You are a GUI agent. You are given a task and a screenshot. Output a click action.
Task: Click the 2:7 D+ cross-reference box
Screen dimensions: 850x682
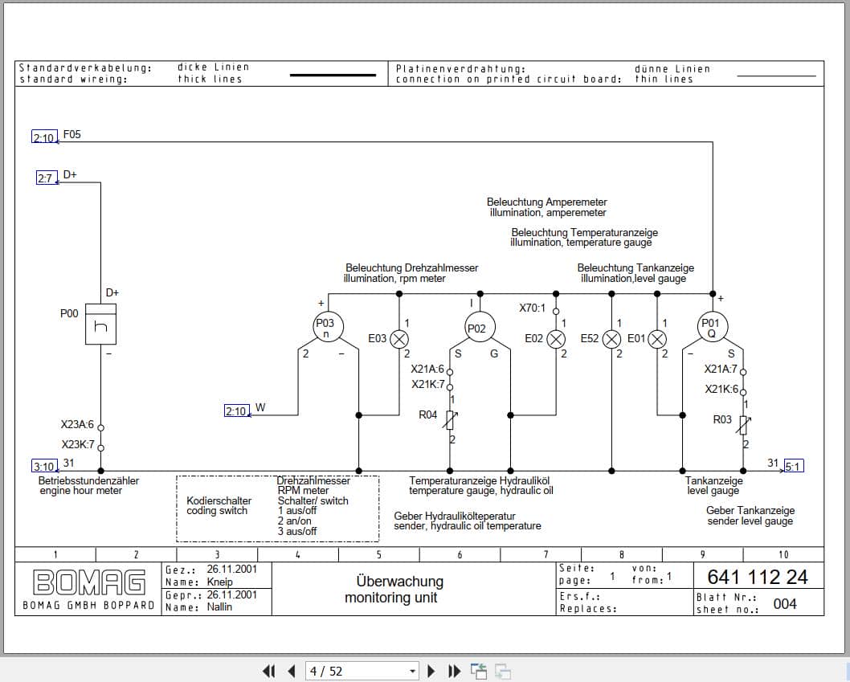point(47,176)
